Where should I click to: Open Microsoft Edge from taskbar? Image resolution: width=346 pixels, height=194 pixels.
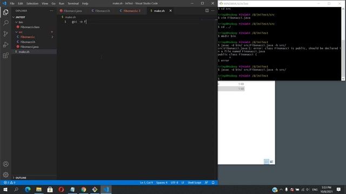28,189
